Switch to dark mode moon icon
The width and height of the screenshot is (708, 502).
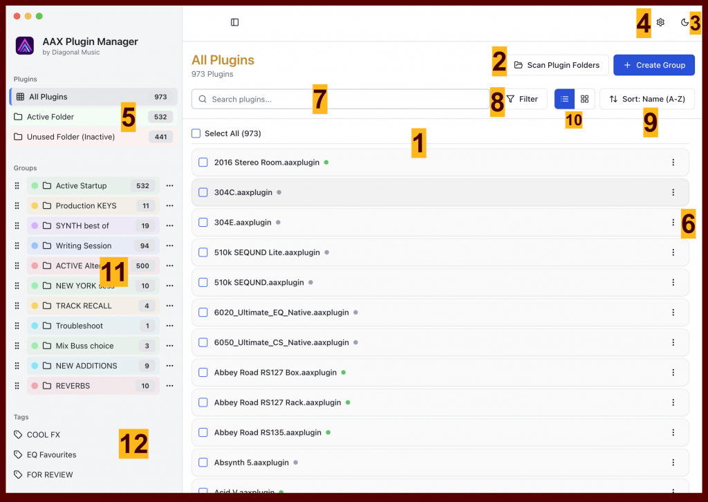(684, 22)
